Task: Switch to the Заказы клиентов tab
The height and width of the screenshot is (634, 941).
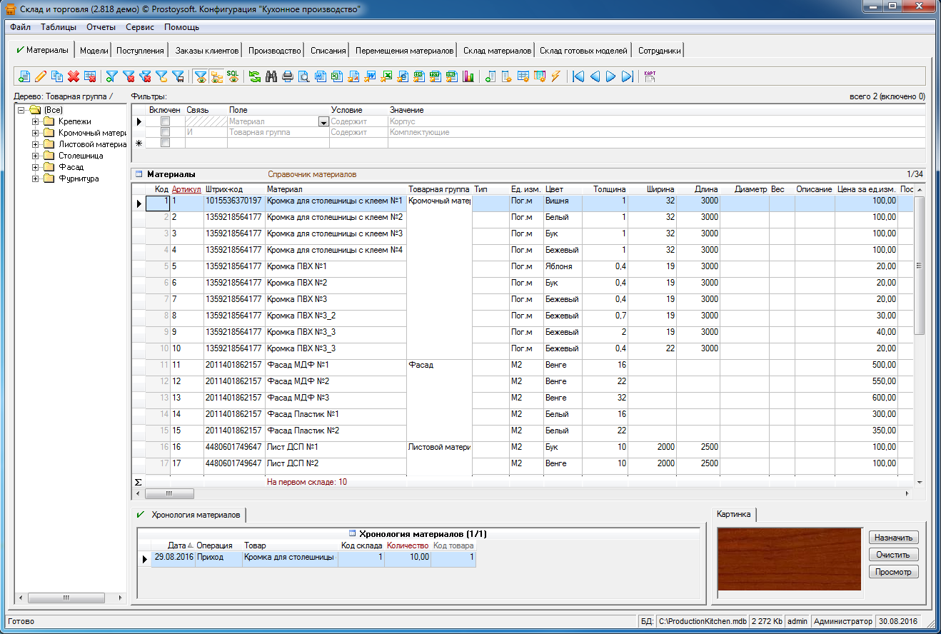Action: pos(207,51)
